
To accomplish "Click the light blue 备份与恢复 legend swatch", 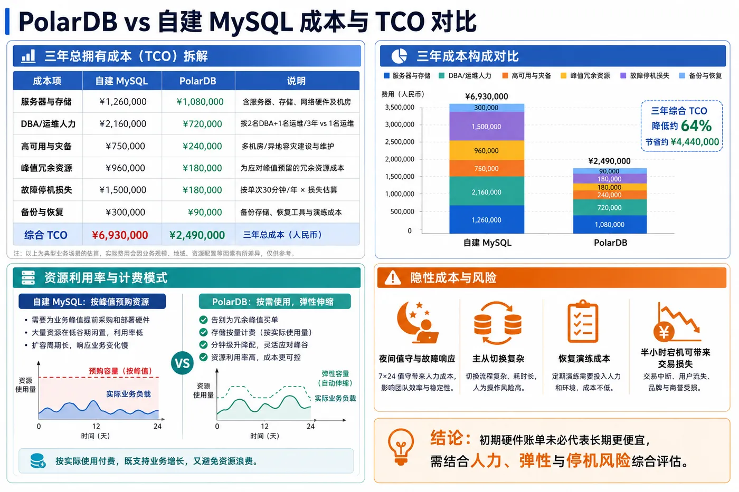I will (682, 75).
